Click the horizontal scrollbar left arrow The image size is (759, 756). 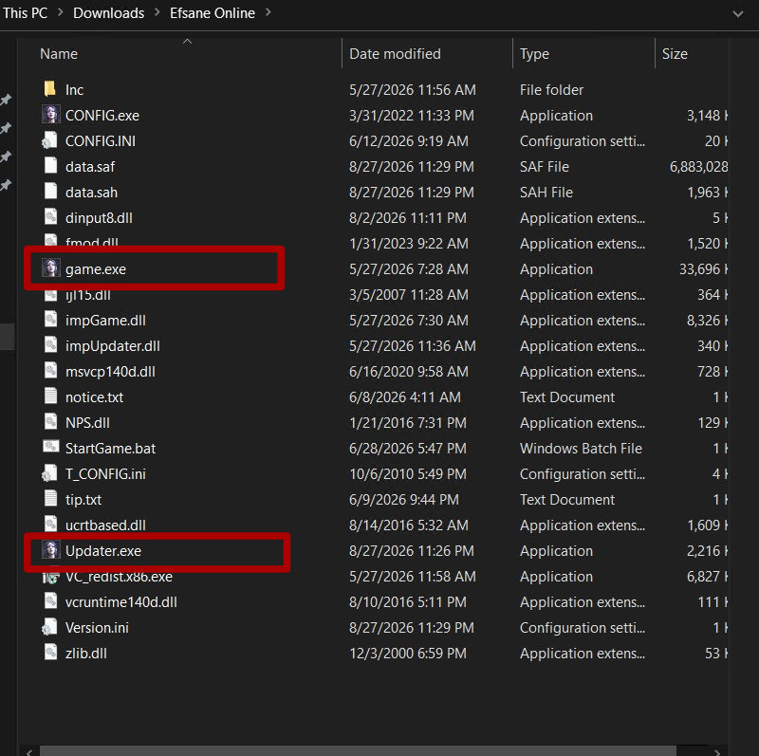click(x=29, y=751)
